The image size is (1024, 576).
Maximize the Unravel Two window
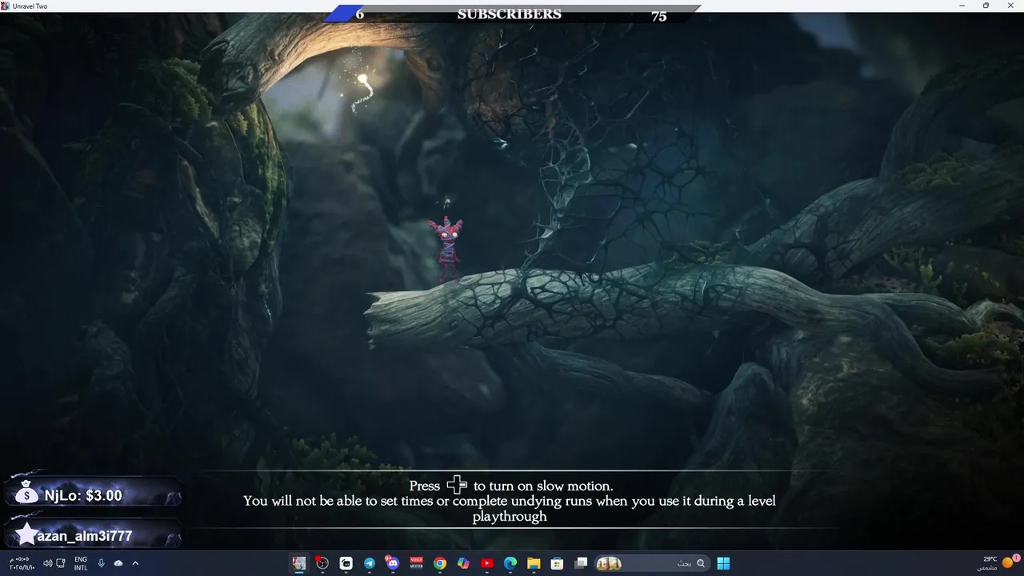[986, 6]
